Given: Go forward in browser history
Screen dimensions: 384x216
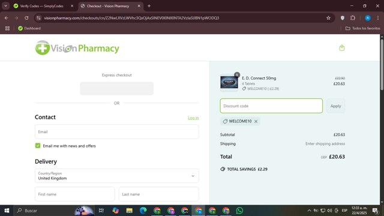Looking at the screenshot, I should 16,18.
